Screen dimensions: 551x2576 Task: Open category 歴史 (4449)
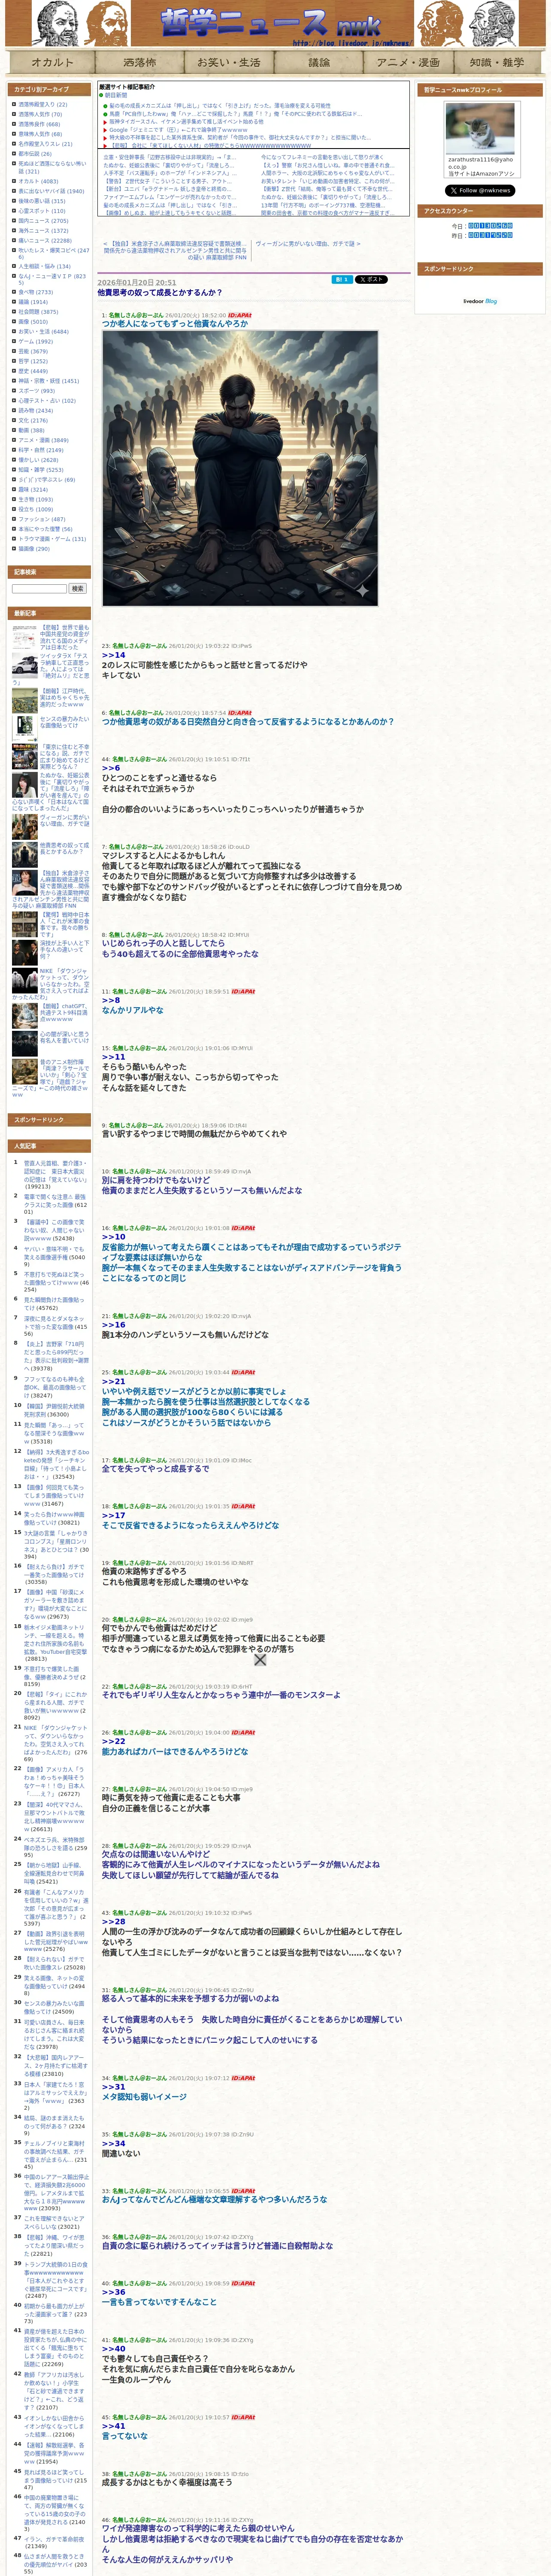(x=33, y=371)
